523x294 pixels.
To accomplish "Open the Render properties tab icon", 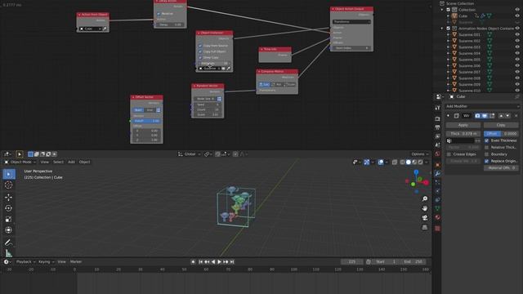I will click(x=438, y=118).
